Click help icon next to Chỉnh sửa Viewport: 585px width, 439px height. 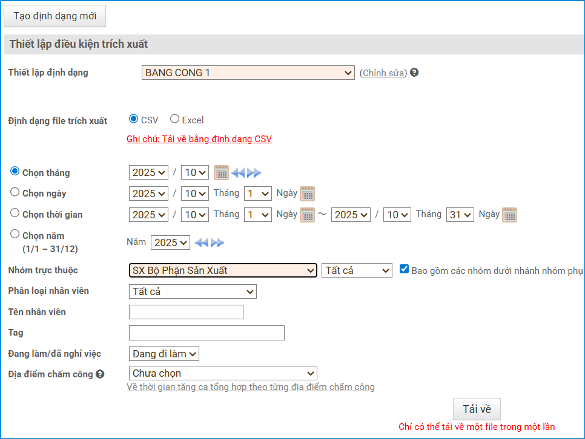coord(414,73)
